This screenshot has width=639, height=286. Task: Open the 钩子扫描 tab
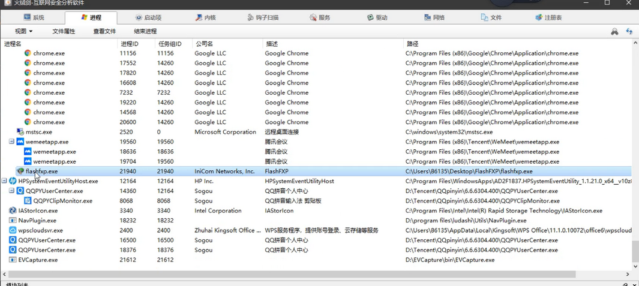(x=263, y=17)
